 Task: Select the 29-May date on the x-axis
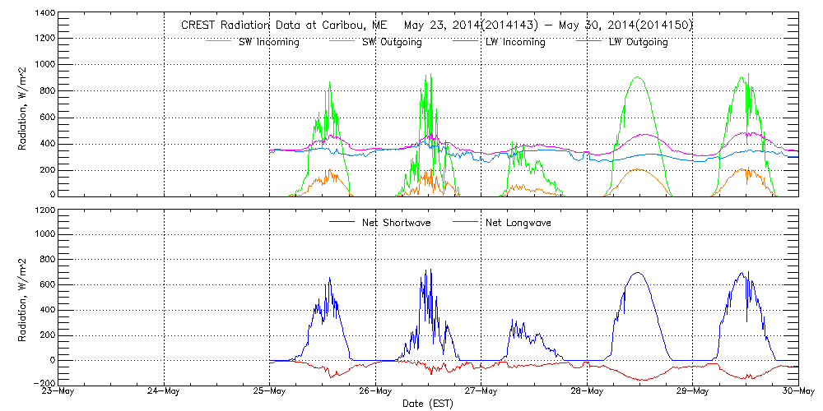point(693,392)
